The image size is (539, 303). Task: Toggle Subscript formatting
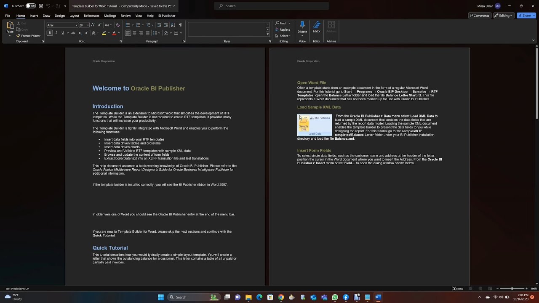[x=80, y=33]
